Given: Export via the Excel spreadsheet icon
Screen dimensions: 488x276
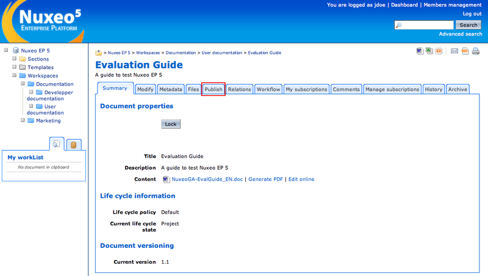Looking at the screenshot, I should click(x=429, y=51).
